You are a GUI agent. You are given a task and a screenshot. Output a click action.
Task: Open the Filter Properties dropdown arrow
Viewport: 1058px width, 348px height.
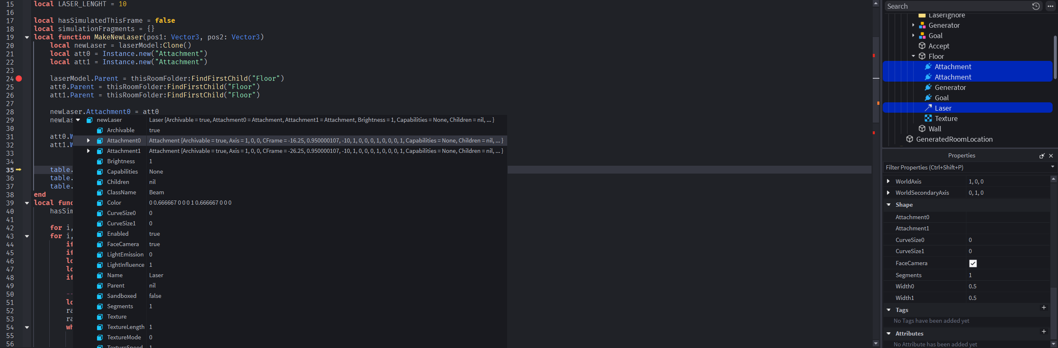(1053, 167)
